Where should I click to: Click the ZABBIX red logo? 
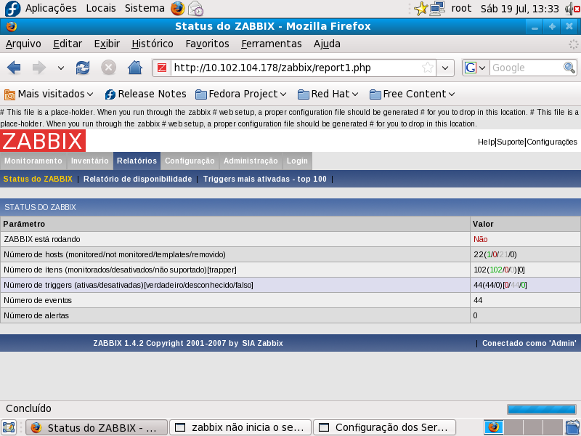pos(43,140)
